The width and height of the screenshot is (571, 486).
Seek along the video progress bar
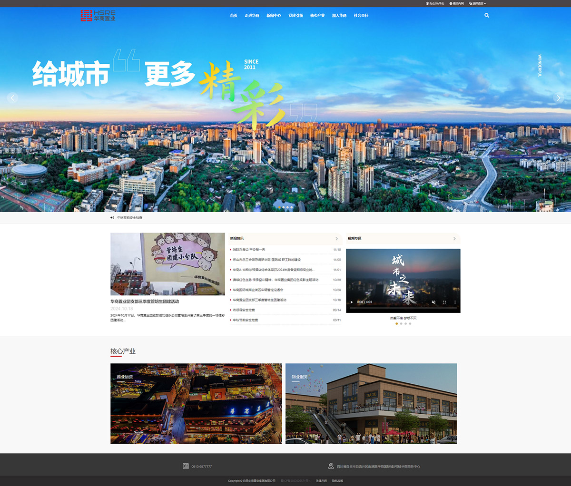coord(403,308)
